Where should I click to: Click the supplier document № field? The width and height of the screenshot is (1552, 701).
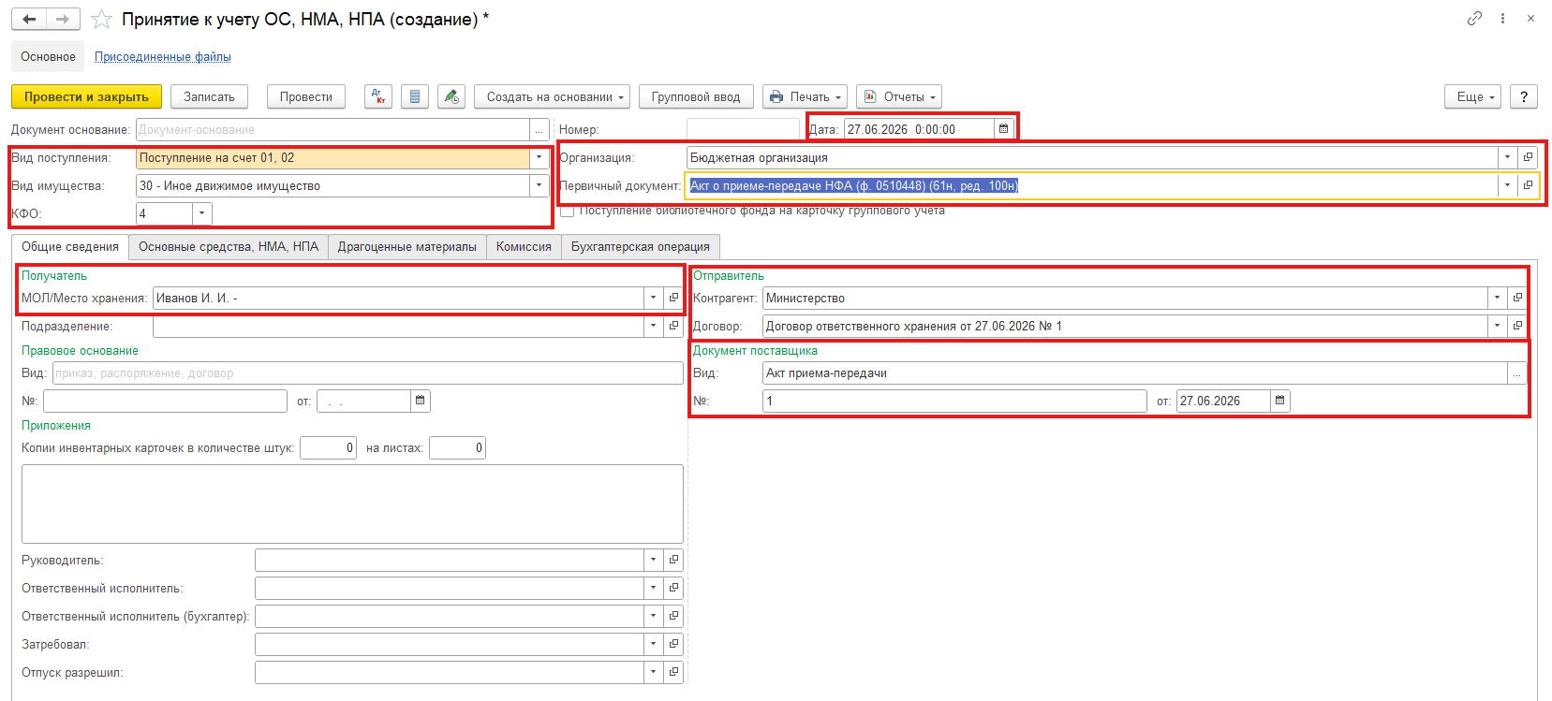(954, 401)
